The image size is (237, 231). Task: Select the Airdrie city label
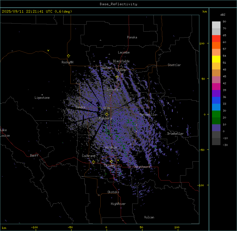pyautogui.click(x=111, y=147)
